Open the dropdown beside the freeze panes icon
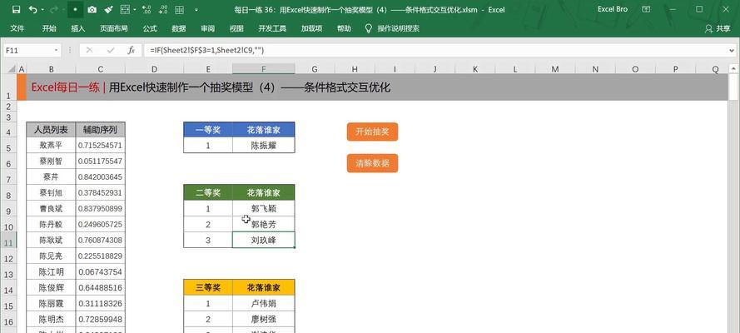The height and width of the screenshot is (333, 740). click(x=135, y=10)
